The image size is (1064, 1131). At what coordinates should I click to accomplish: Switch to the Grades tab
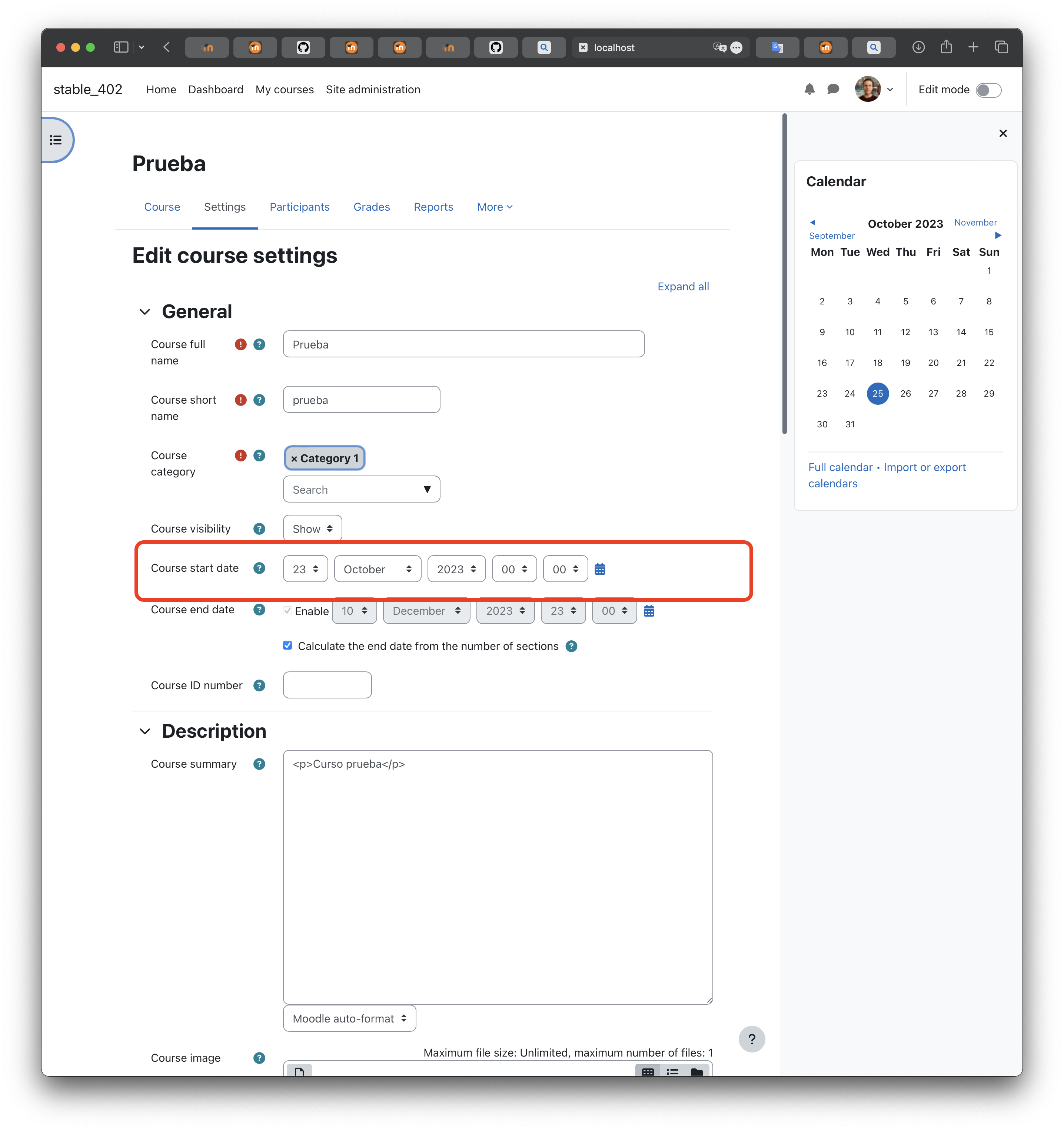click(x=372, y=207)
